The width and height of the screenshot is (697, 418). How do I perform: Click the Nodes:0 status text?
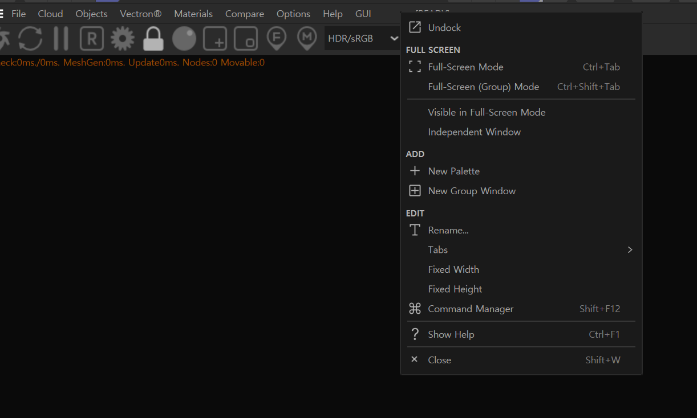[200, 63]
